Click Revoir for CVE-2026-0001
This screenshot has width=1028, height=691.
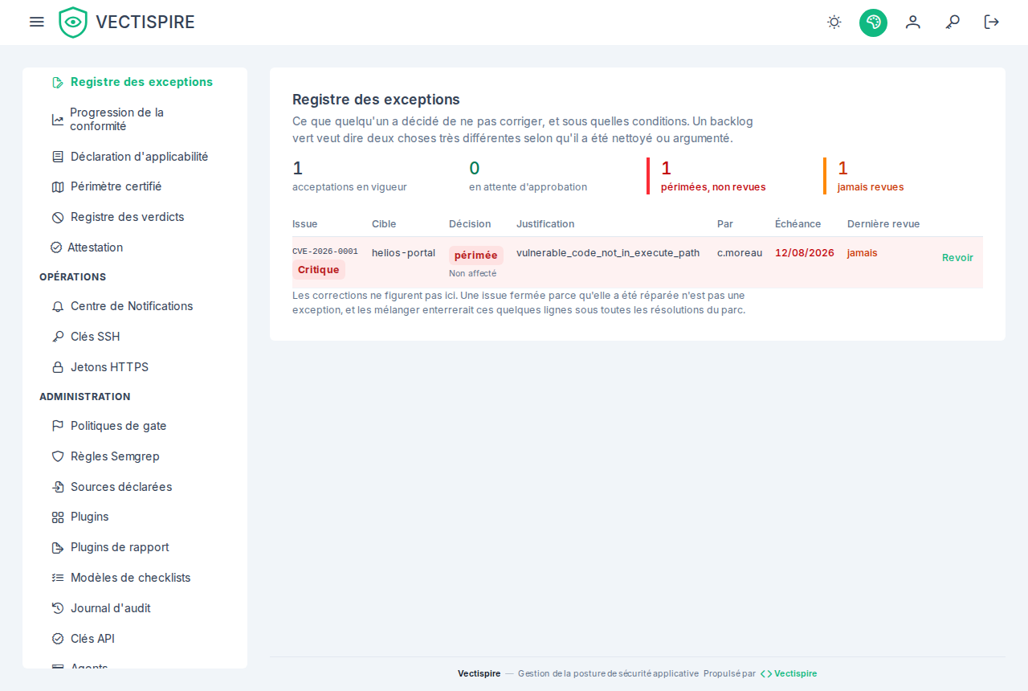(957, 258)
